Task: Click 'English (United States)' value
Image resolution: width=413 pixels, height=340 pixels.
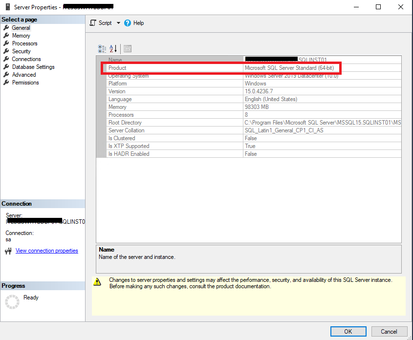Action: (x=271, y=99)
